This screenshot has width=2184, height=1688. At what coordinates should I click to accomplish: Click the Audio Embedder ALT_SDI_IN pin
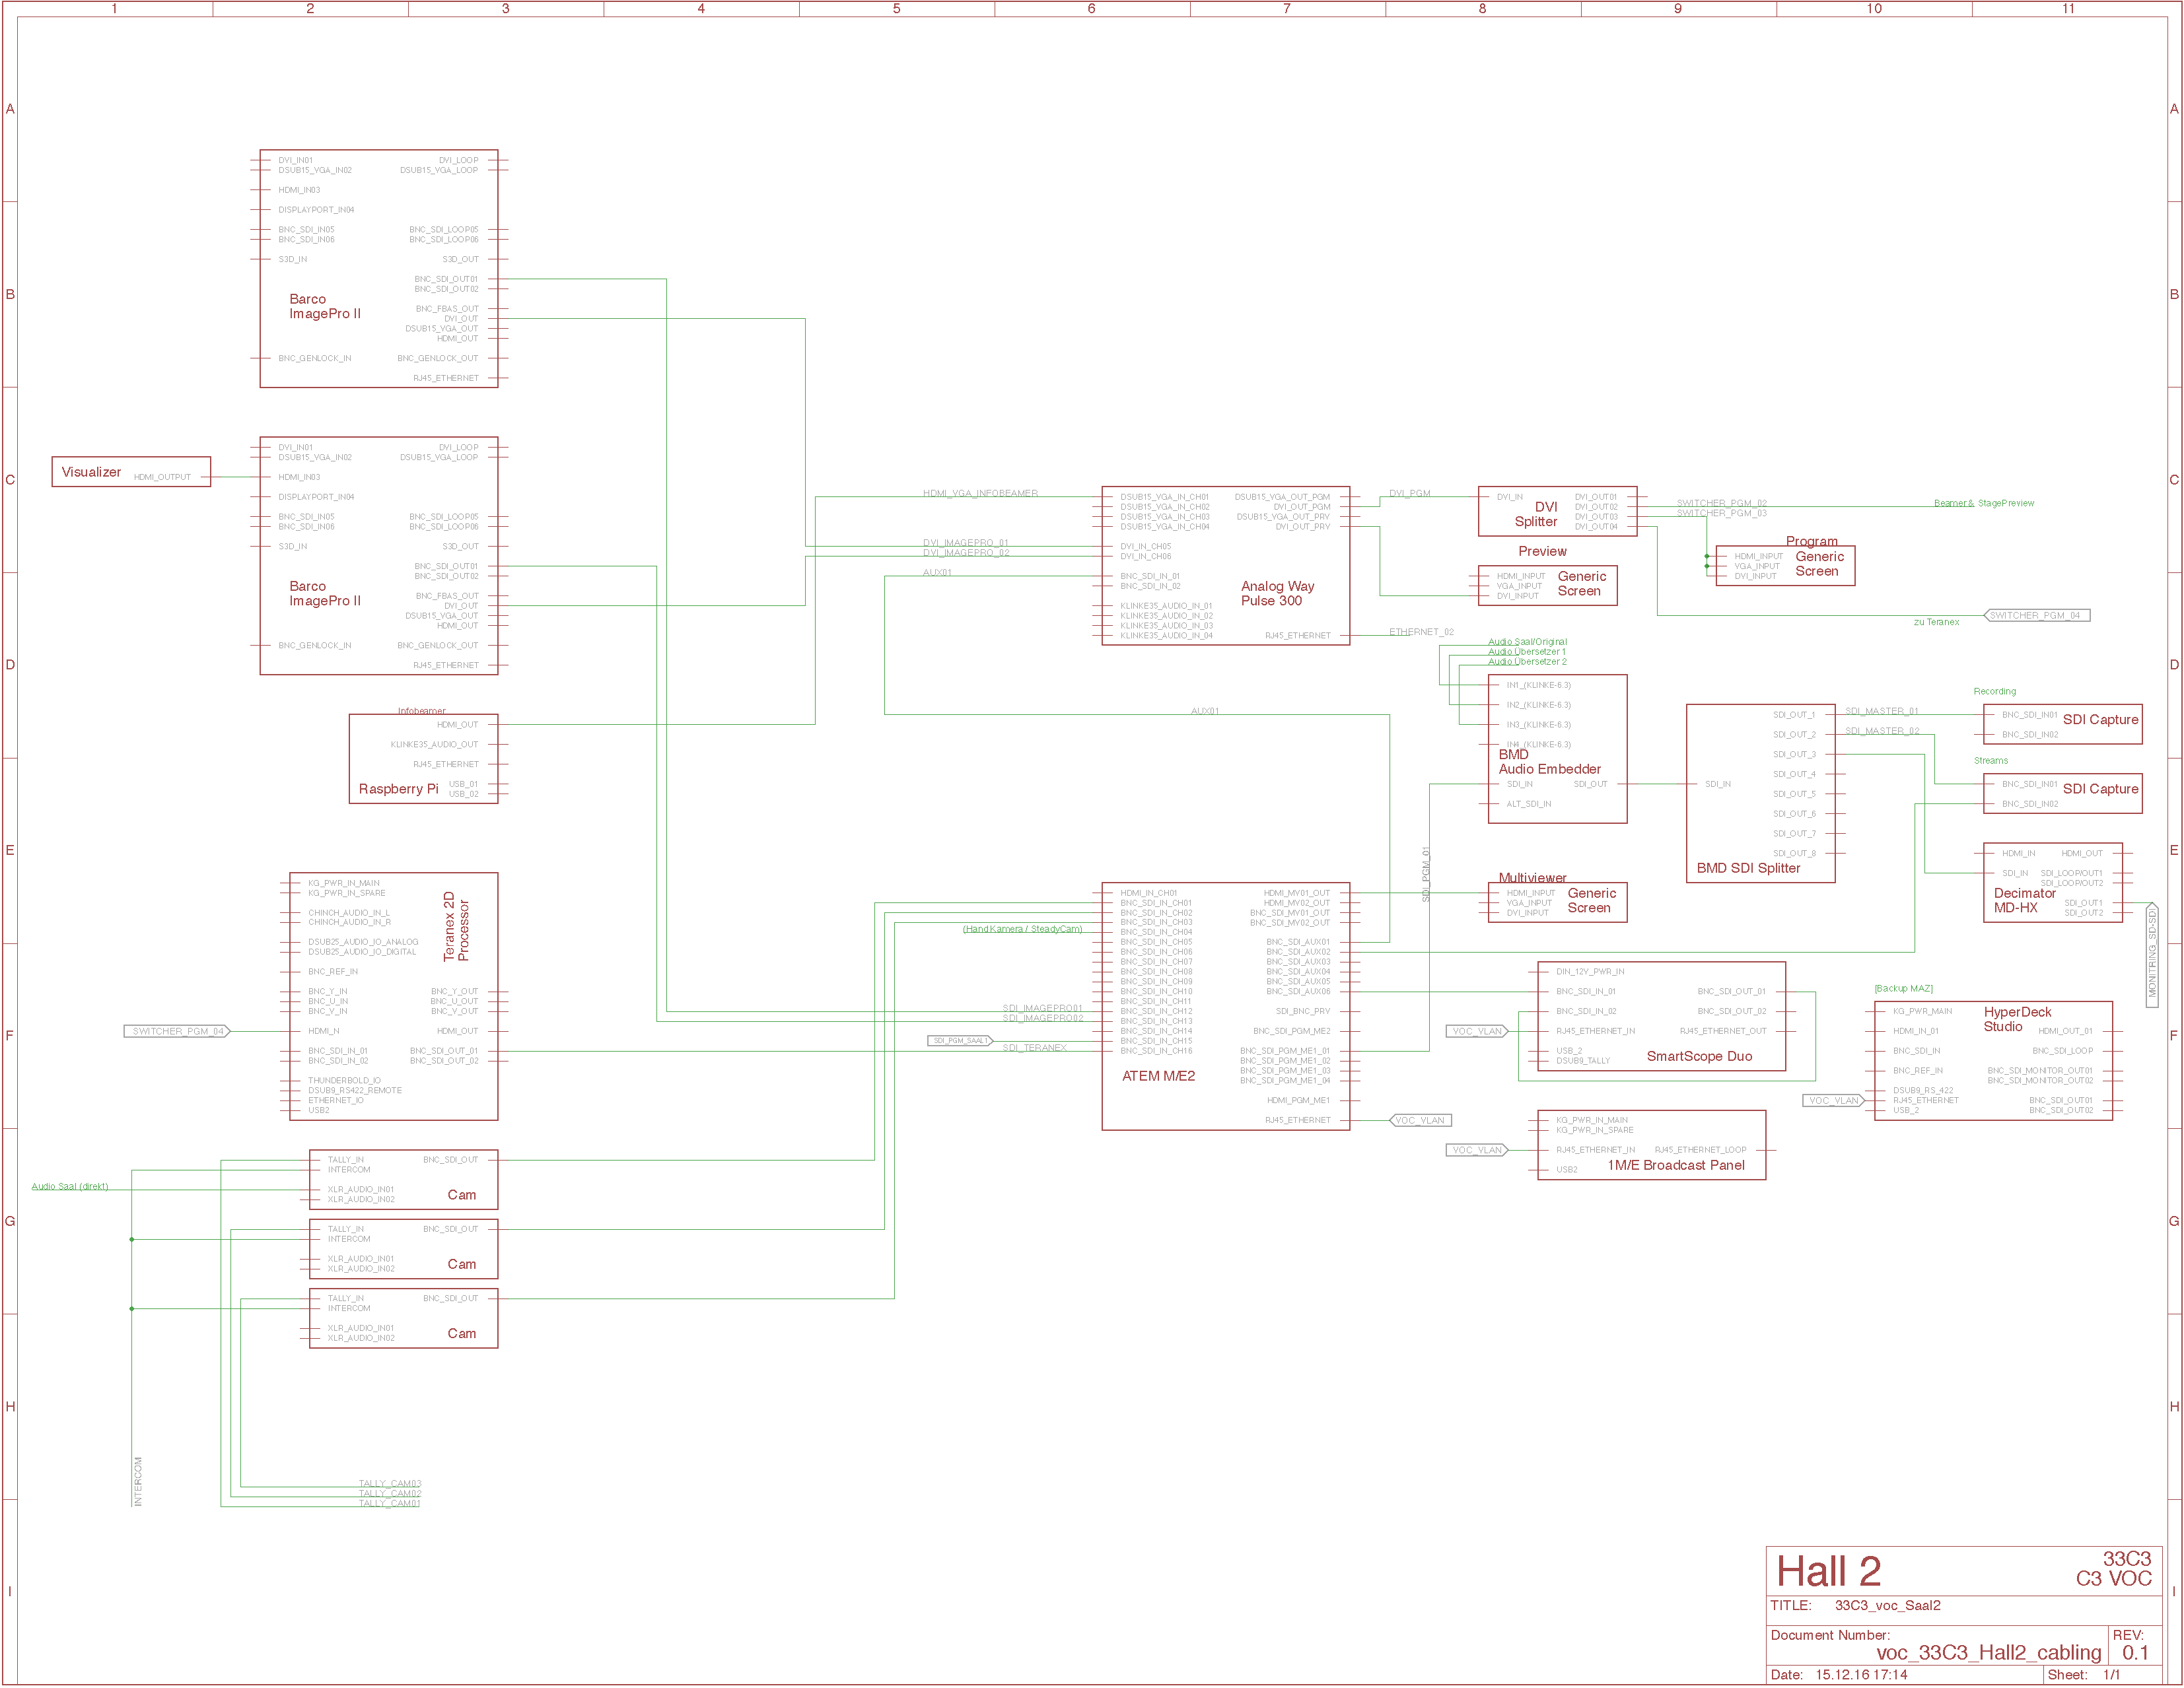(1528, 803)
